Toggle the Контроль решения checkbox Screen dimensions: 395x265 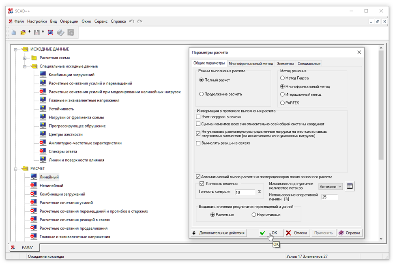(202, 183)
